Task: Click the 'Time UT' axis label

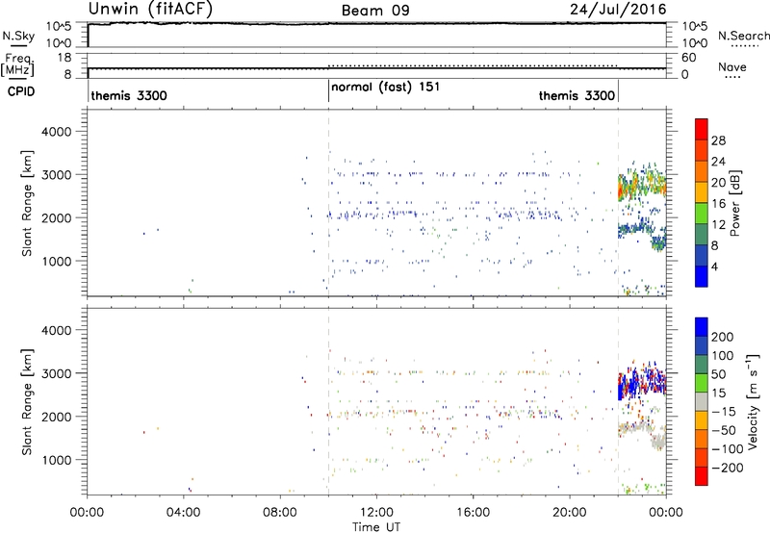Action: pos(376,526)
